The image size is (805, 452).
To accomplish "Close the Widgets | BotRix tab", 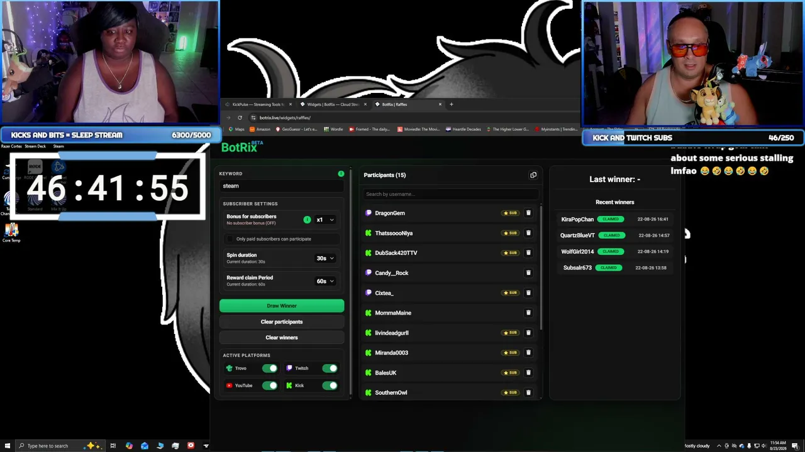I will click(365, 104).
